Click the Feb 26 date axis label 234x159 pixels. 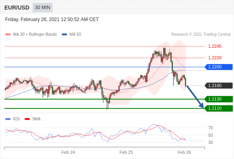(x=184, y=152)
